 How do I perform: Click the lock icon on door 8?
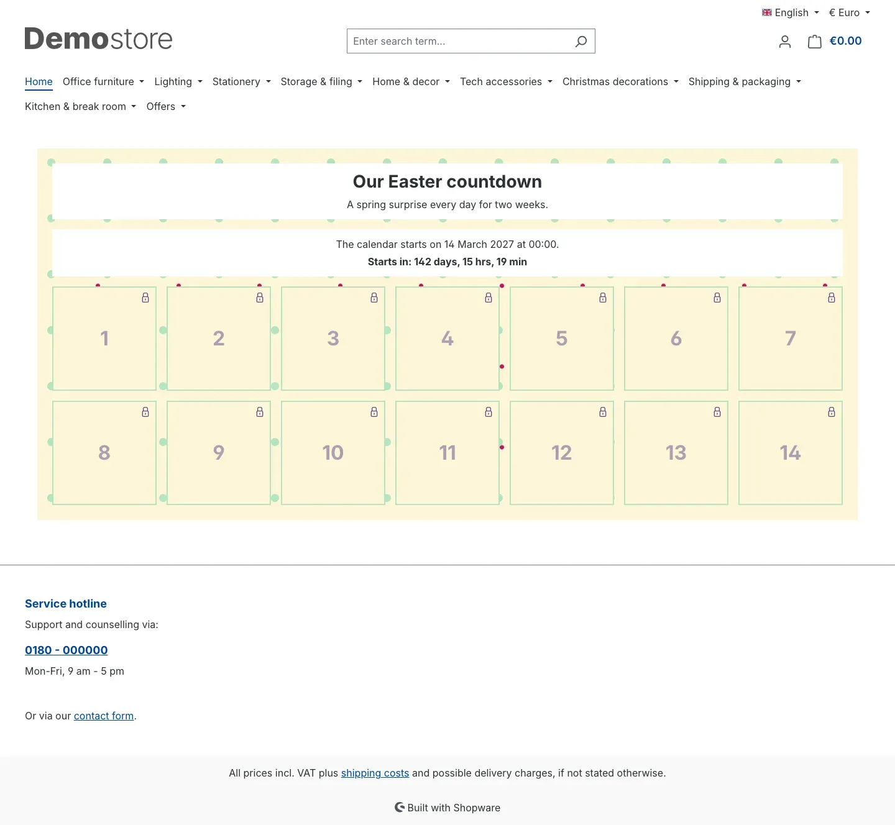145,412
